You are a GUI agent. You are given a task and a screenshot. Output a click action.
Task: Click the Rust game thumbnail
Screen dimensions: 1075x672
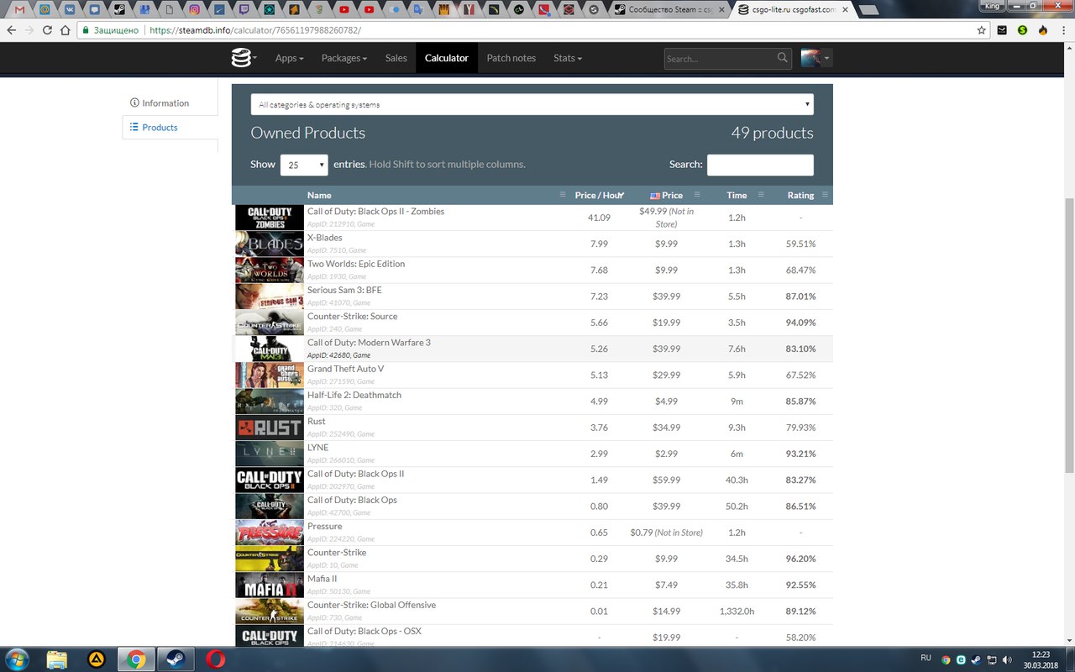(269, 428)
